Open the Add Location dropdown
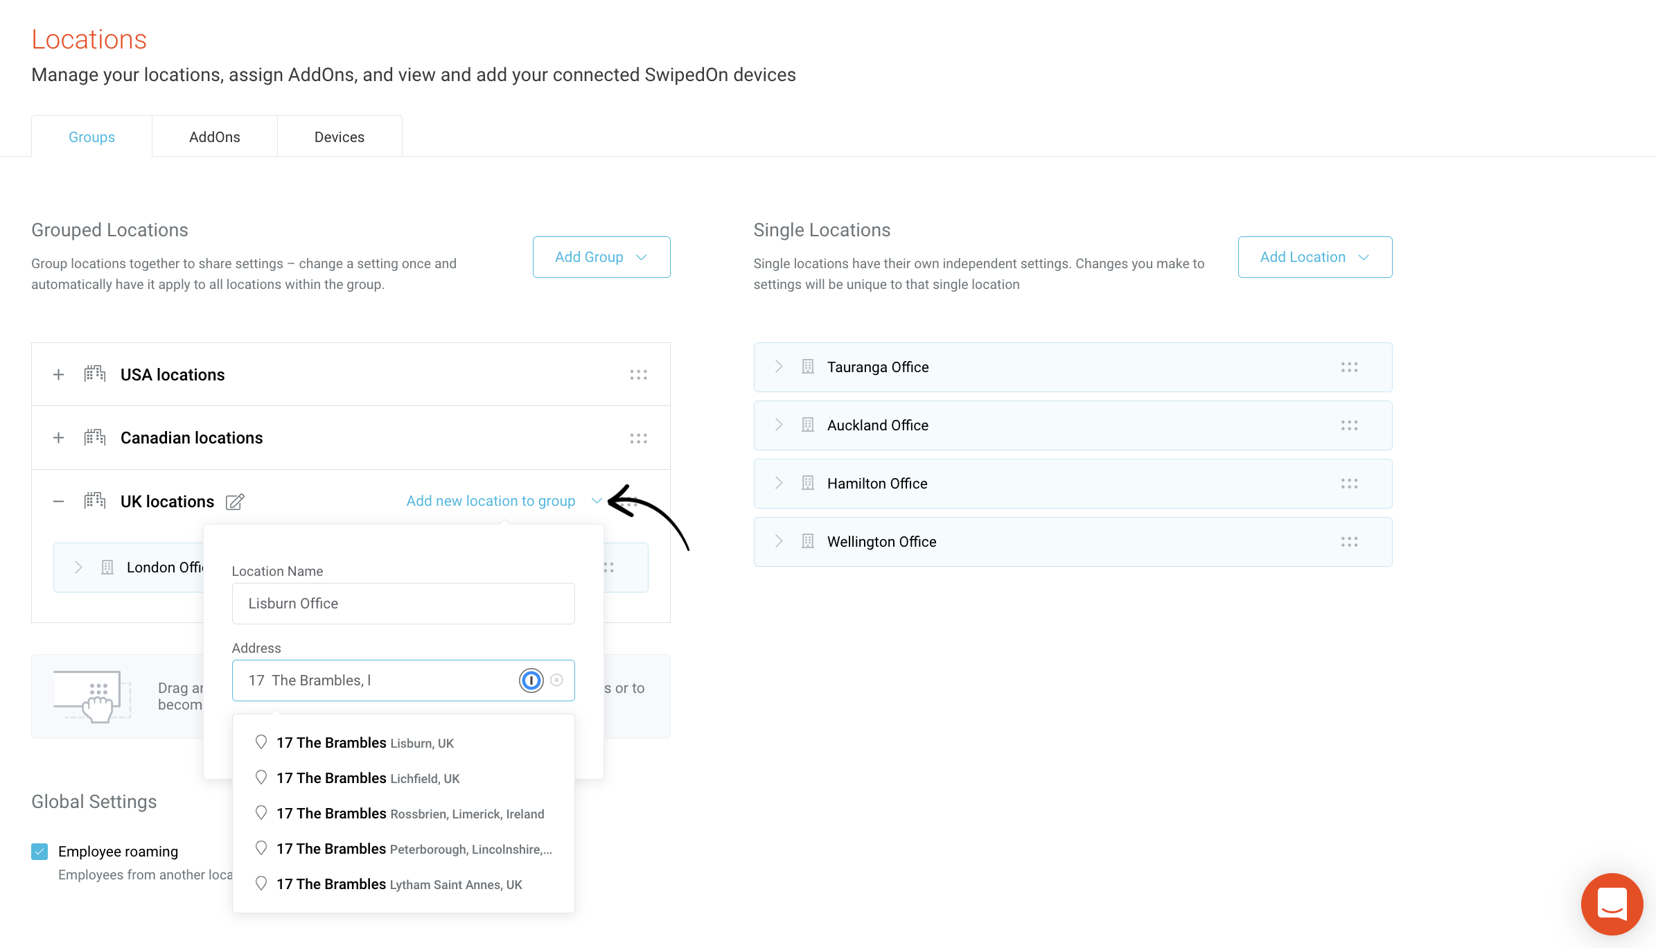The image size is (1656, 948). tap(1315, 257)
